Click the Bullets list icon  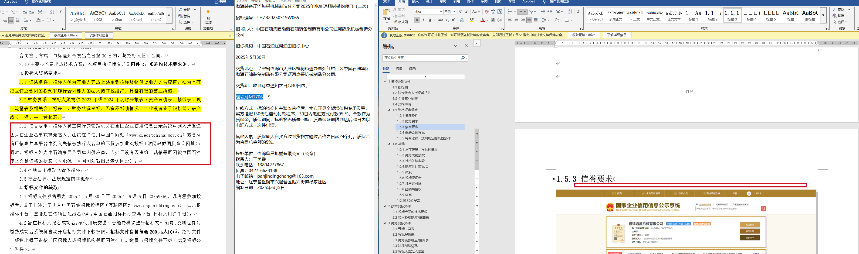[x=509, y=12]
